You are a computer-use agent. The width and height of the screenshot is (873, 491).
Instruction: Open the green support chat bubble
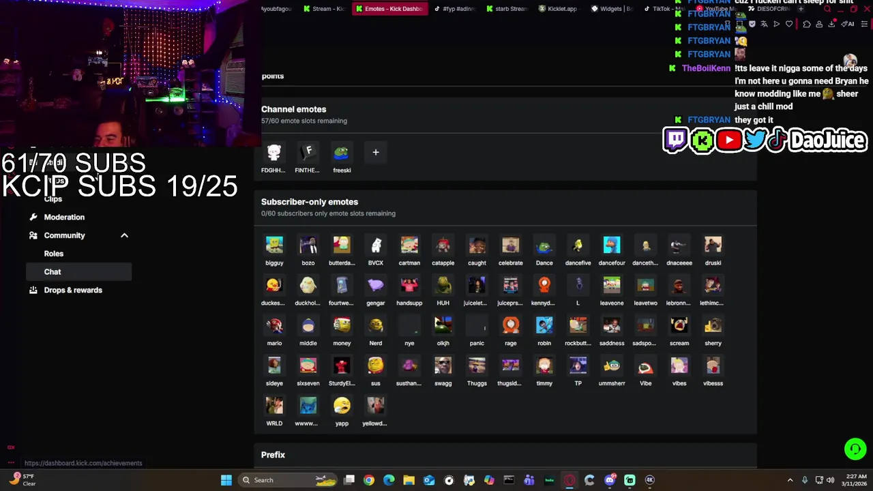[855, 449]
